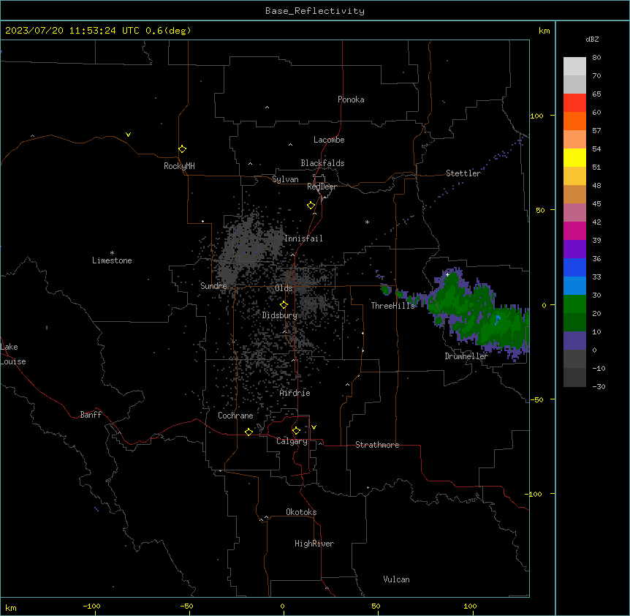This screenshot has height=616, width=630.
Task: Click the slate purple 10-0 dBZ swatch
Action: [x=574, y=341]
